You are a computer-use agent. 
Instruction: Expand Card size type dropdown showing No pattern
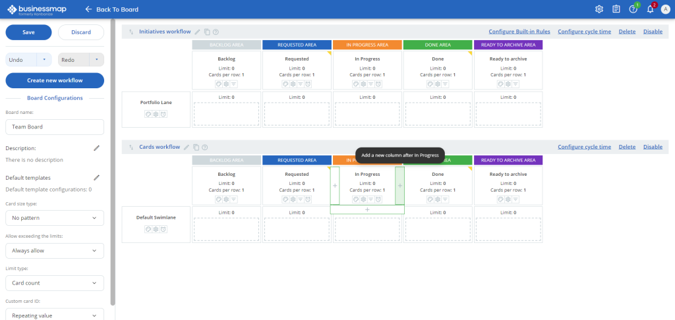click(x=55, y=218)
